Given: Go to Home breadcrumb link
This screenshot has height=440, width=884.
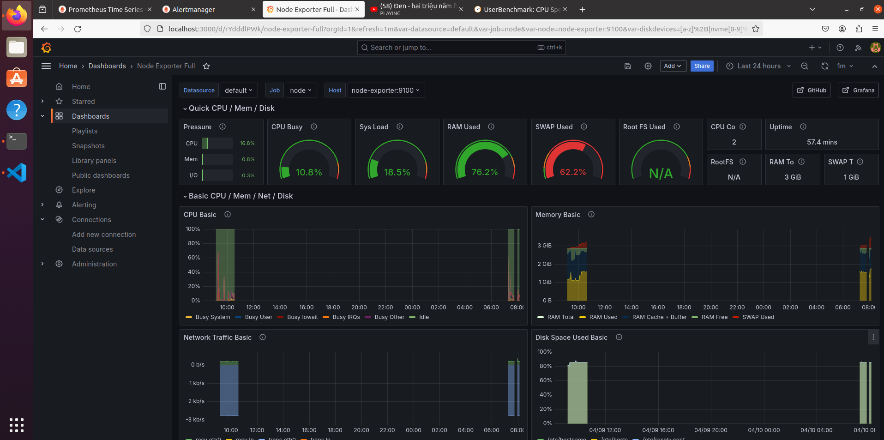Looking at the screenshot, I should 68,66.
